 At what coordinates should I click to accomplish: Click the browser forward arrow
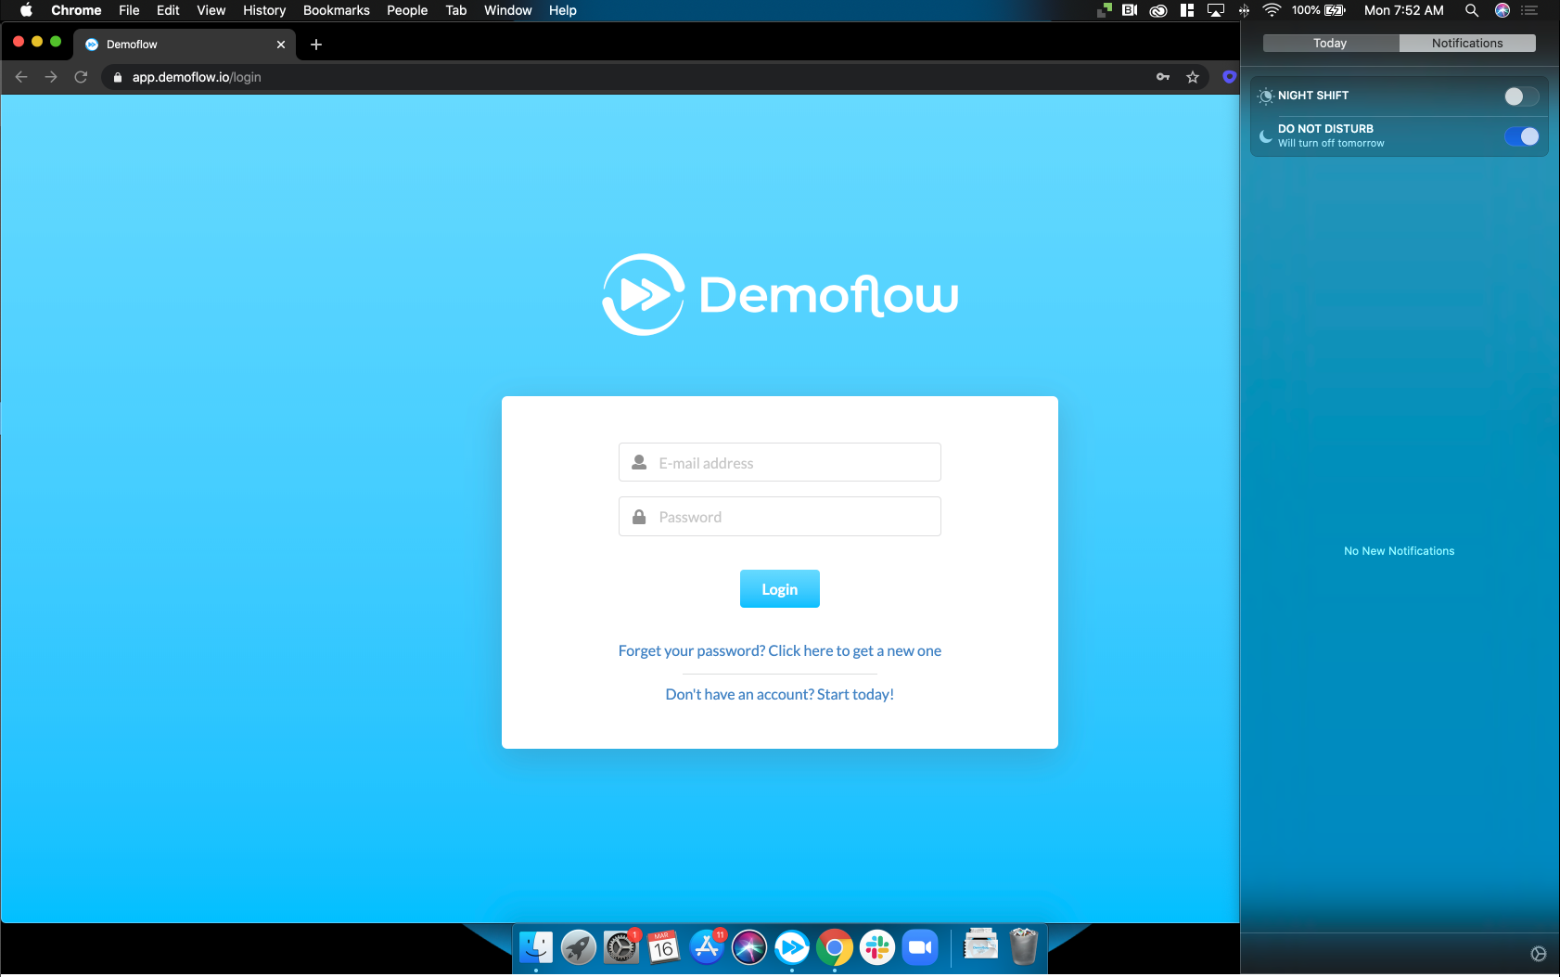point(51,77)
